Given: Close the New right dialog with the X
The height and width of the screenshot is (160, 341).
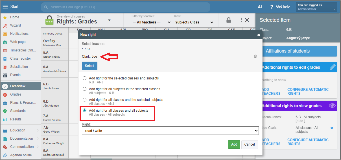Looking at the screenshot, I should point(259,35).
